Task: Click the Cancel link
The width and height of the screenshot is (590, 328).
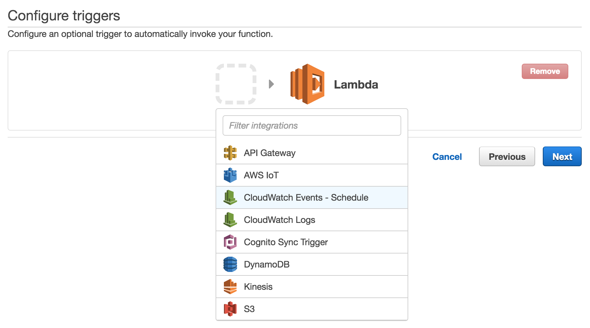Action: click(447, 157)
